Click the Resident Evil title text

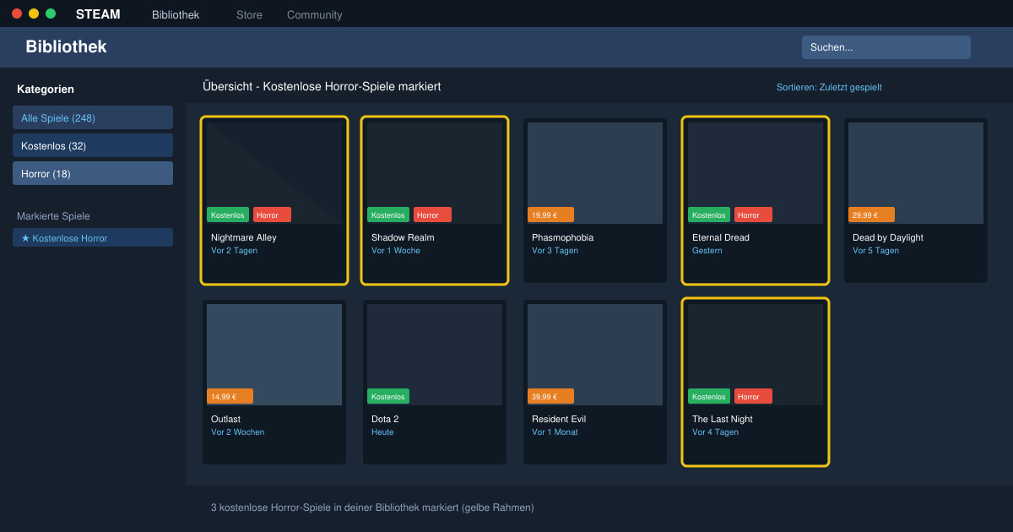(559, 419)
